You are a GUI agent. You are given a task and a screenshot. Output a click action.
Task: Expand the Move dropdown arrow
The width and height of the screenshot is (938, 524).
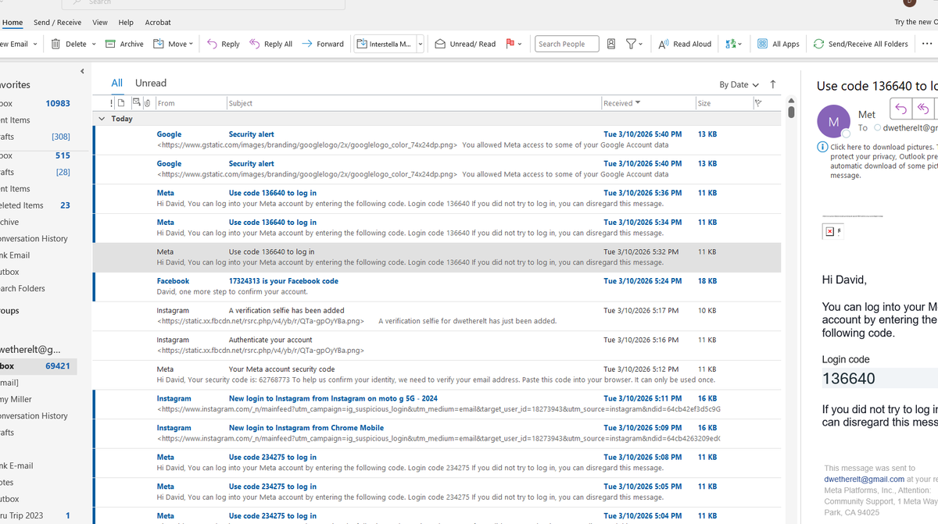point(192,44)
